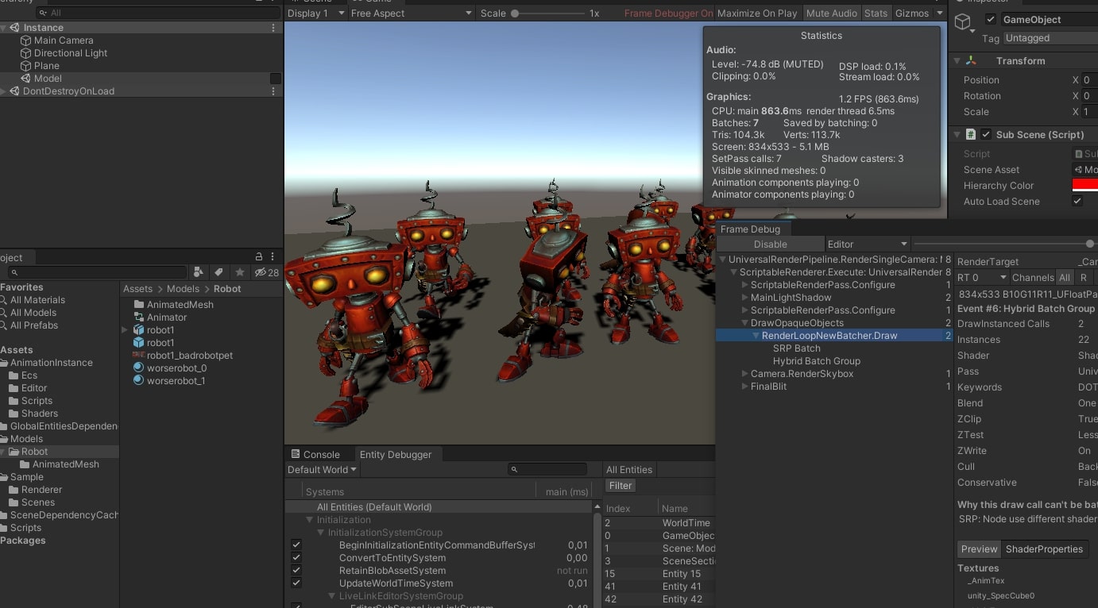Open Project panel three-dot menu
Viewport: 1098px width, 608px height.
point(273,257)
